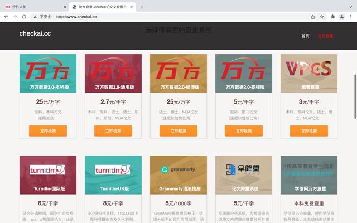Open the 万方数据2.0-本科版 card image
357x223 pixels.
tap(48, 73)
